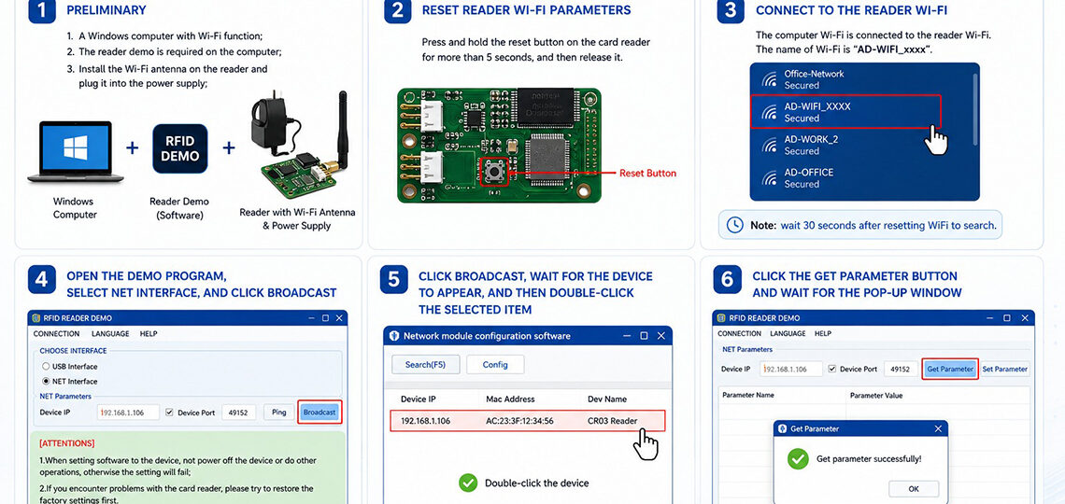Maximize the Network module configuration window
1065x504 pixels.
(x=644, y=336)
